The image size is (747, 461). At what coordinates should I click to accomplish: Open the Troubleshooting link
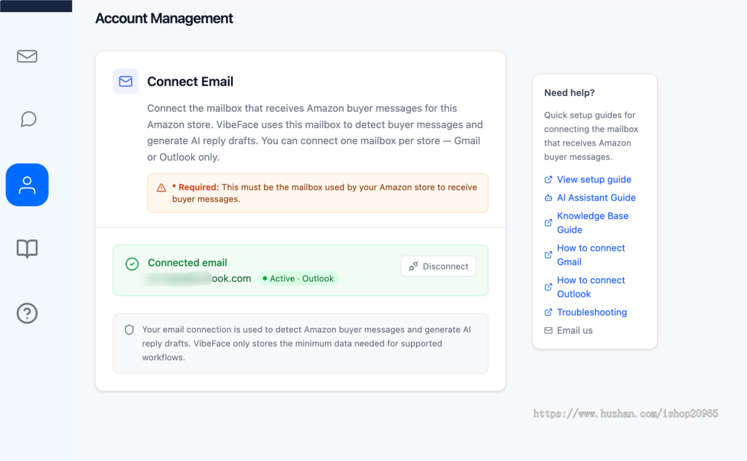592,312
